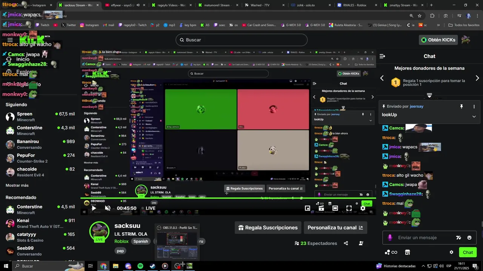Send message with Chat button
This screenshot has height=271, width=483.
coord(468,252)
